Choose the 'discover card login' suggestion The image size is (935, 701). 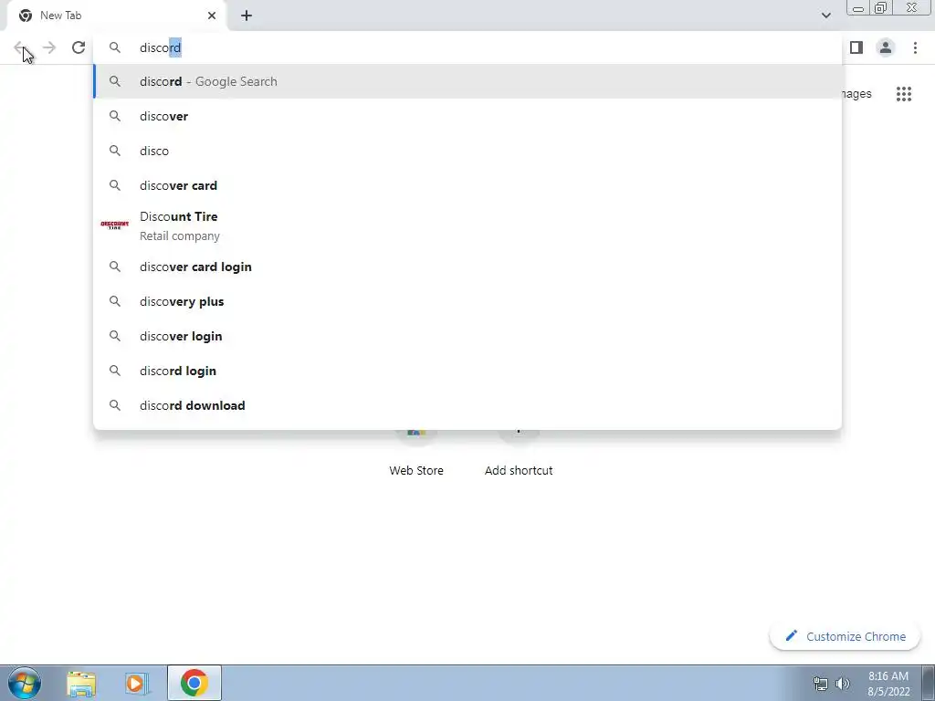pos(467,267)
